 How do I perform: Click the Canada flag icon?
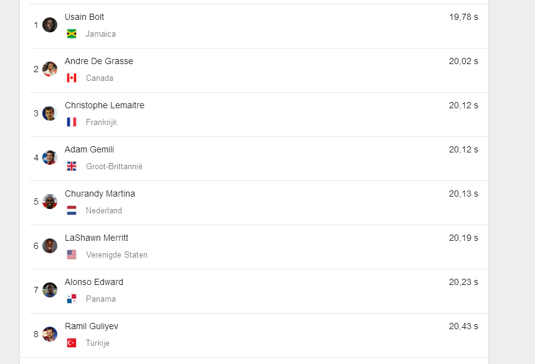coord(72,78)
